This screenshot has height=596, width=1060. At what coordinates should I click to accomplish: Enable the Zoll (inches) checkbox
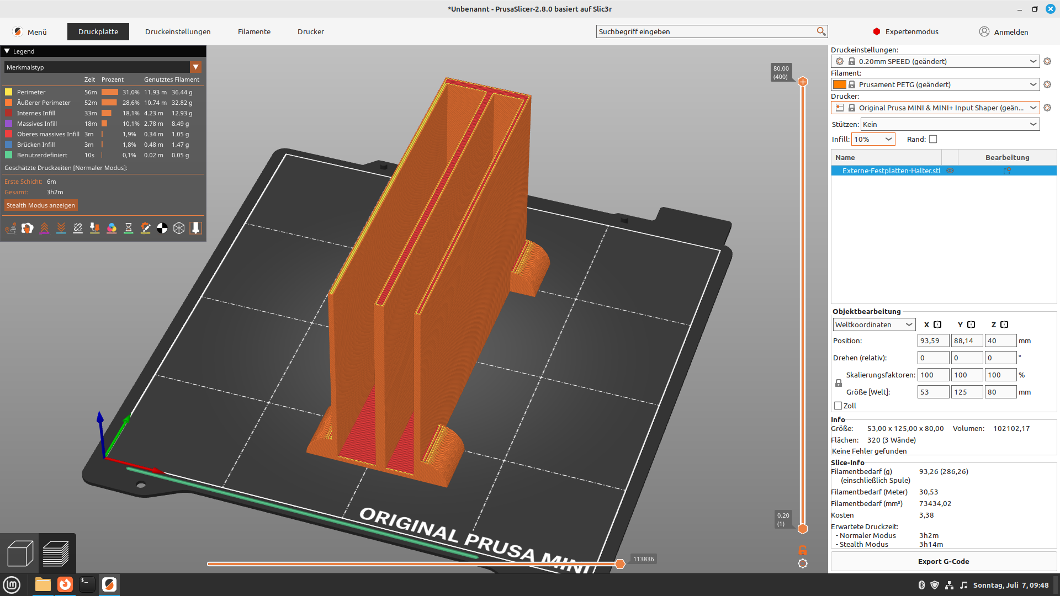838,406
